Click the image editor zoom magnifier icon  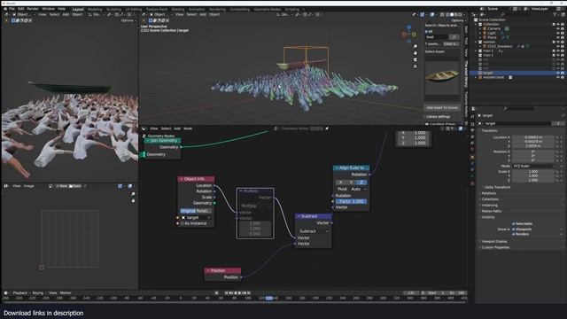click(x=133, y=194)
